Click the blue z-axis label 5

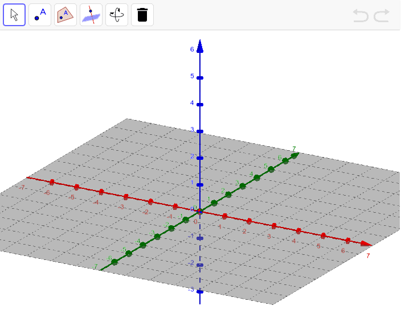[192, 76]
